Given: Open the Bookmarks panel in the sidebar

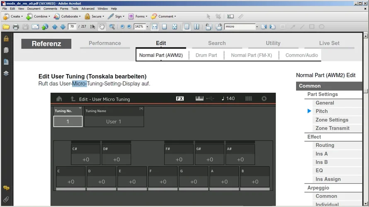Looking at the screenshot, I should [6, 62].
